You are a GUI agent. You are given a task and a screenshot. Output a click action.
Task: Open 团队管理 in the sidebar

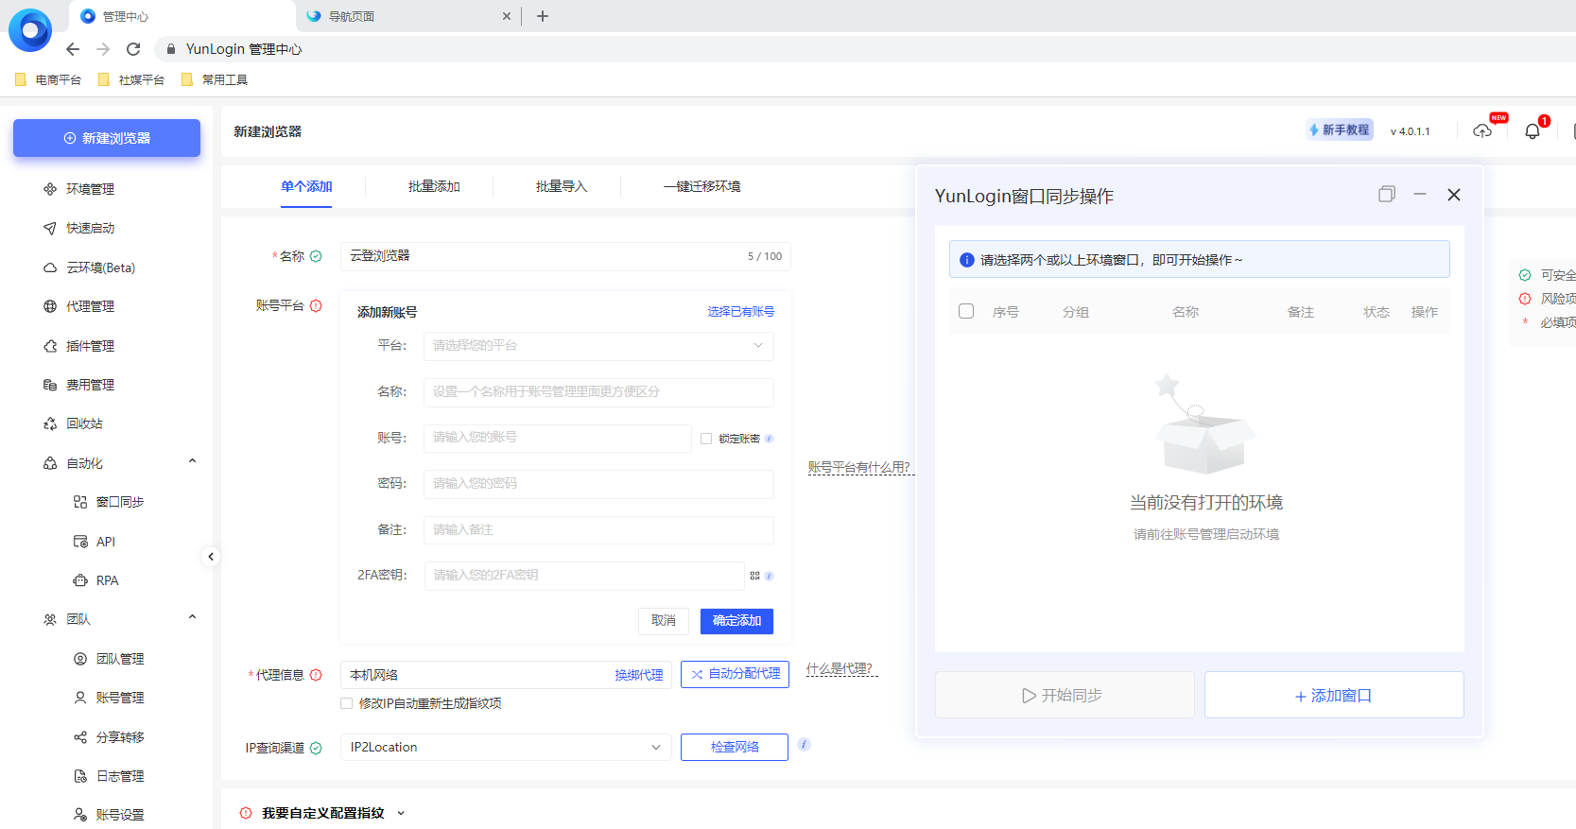tap(119, 659)
